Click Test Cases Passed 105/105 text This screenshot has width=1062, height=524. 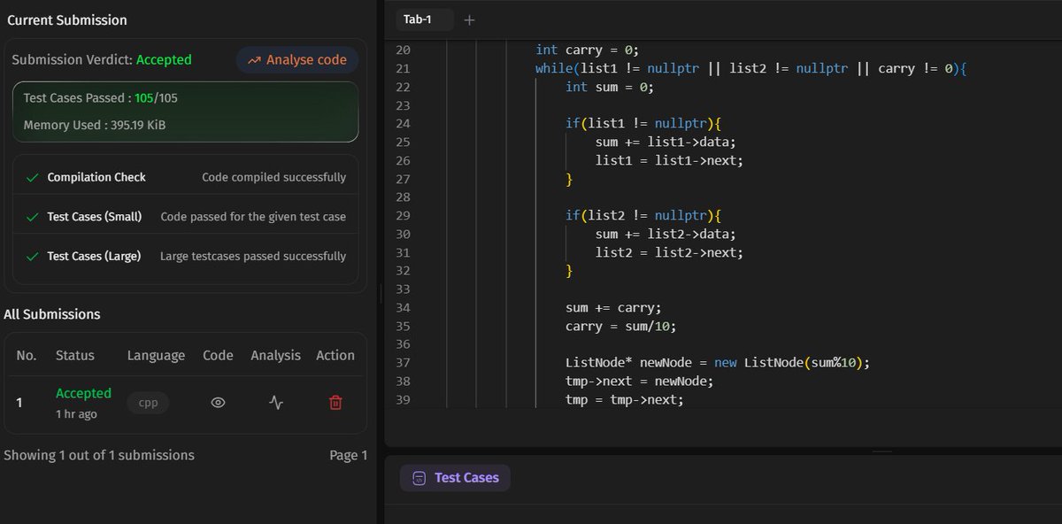(101, 97)
